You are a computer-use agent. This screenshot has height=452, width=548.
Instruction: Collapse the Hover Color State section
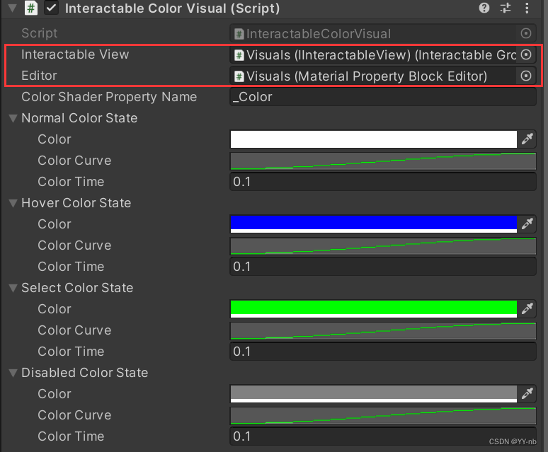pos(13,203)
